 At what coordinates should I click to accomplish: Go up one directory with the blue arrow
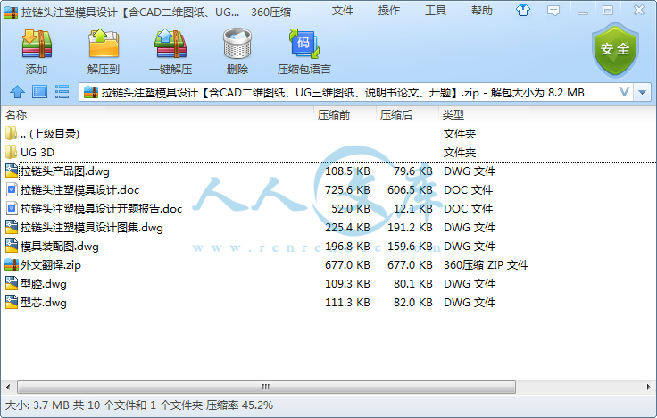pos(17,92)
